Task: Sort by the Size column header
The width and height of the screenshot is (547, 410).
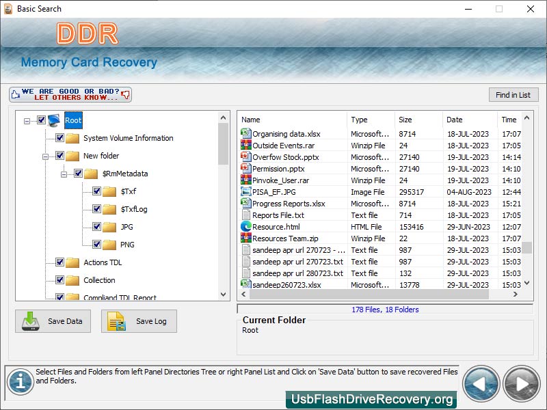Action: (418, 120)
